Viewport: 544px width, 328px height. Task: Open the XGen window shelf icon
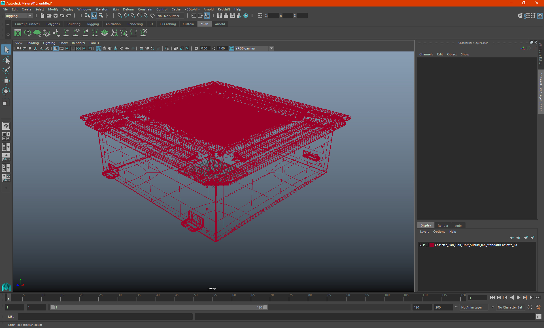coord(18,33)
